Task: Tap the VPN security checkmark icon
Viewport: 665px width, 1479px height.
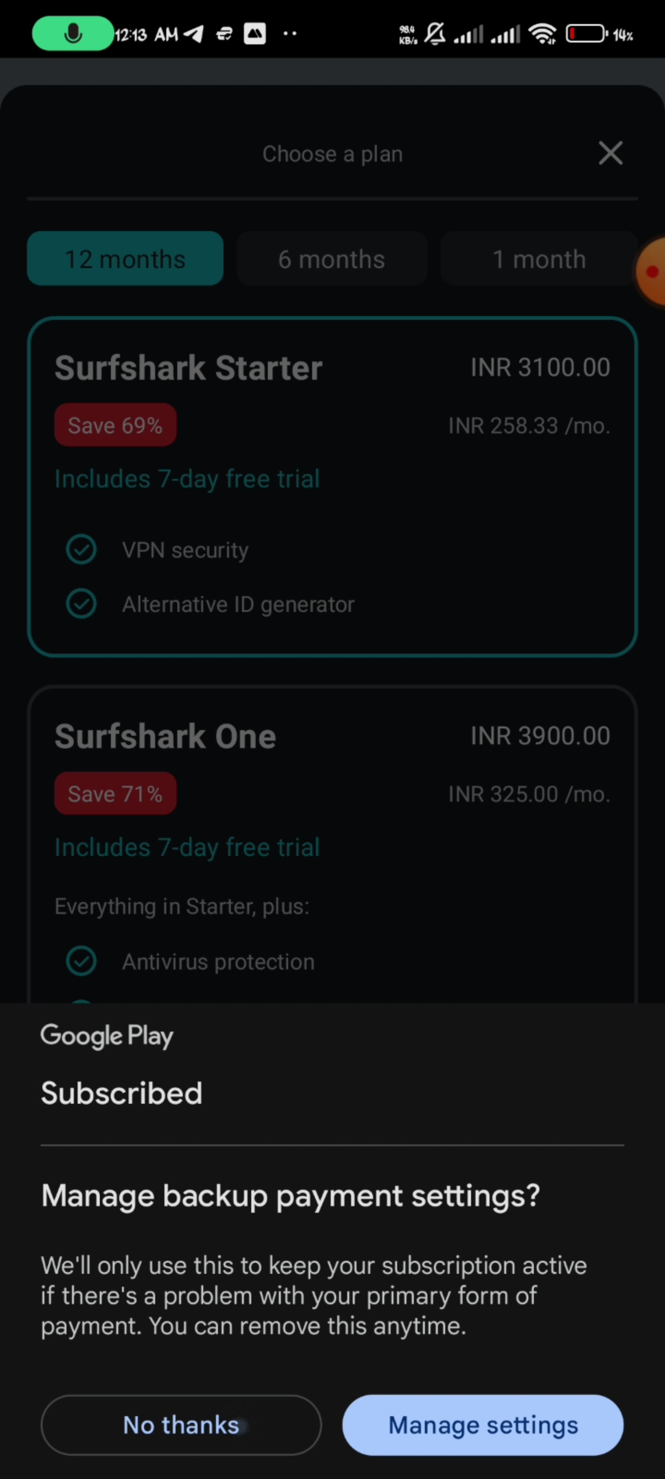Action: tap(81, 550)
